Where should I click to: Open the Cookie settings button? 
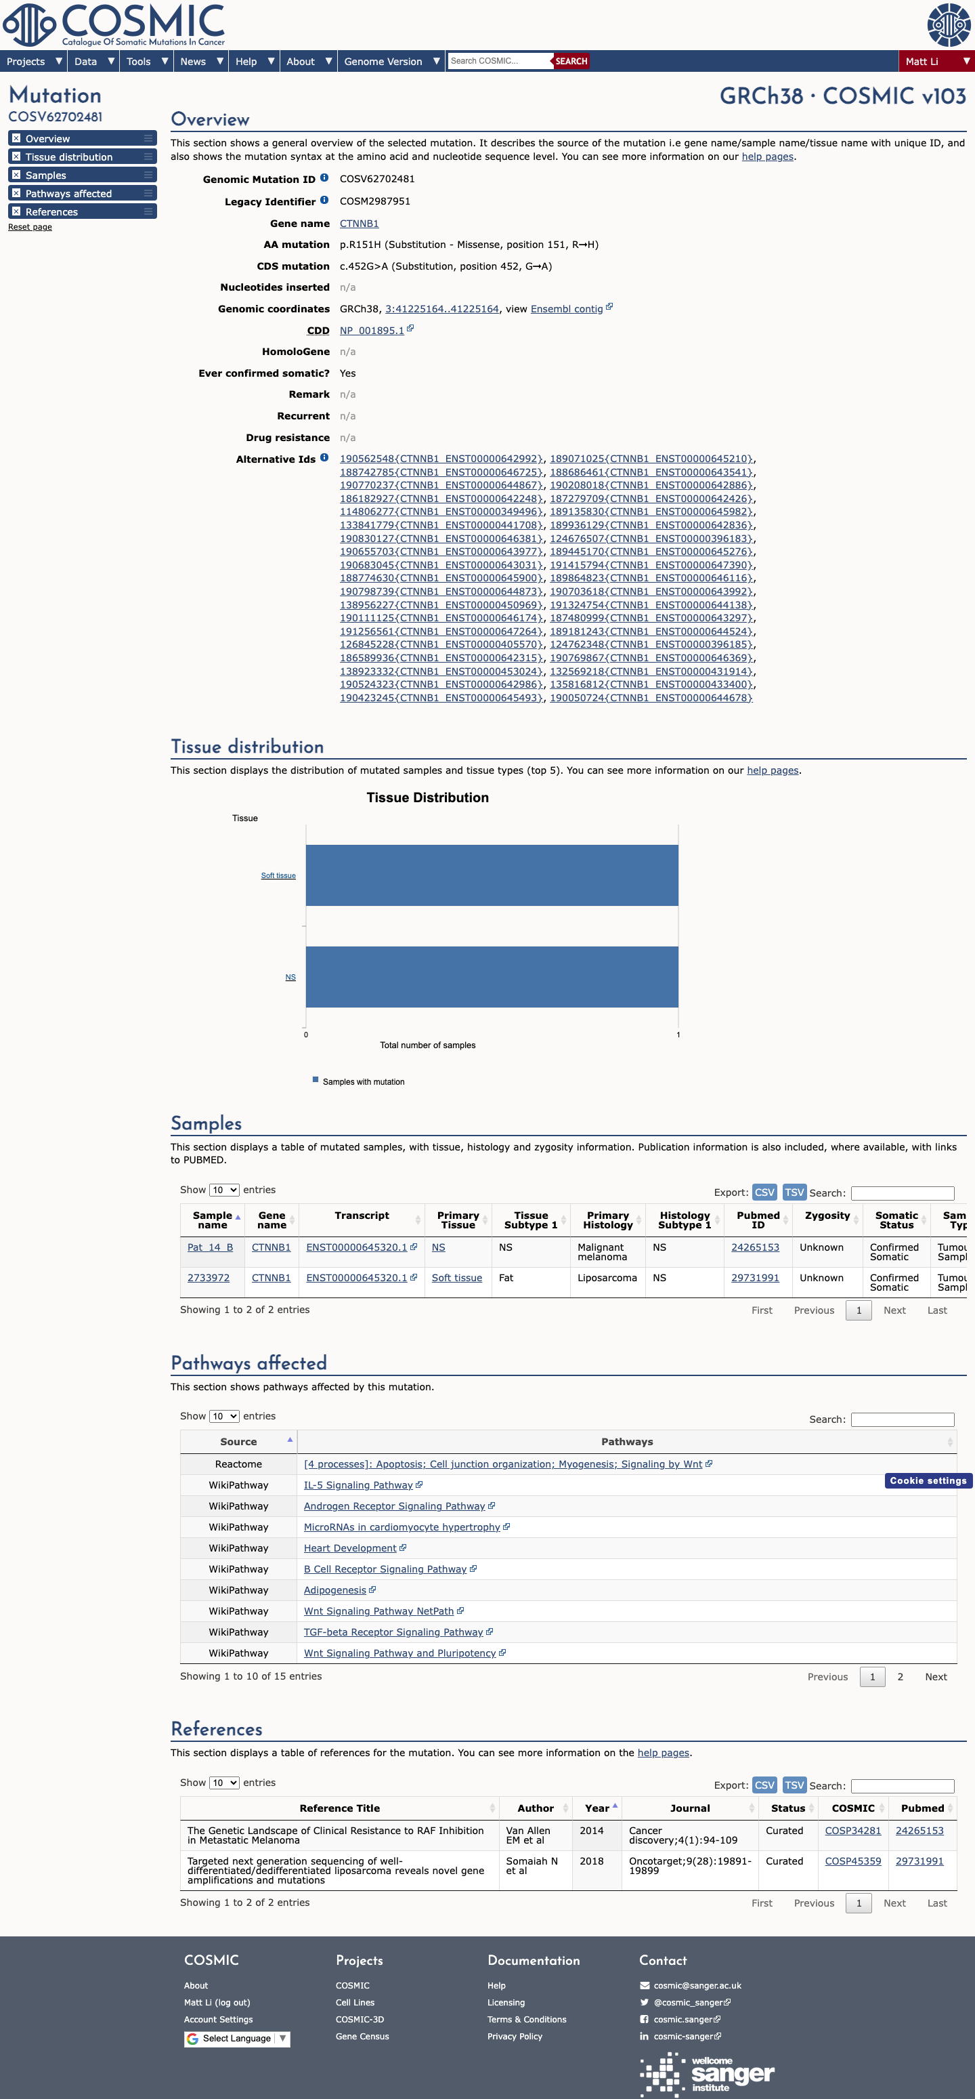[928, 1480]
